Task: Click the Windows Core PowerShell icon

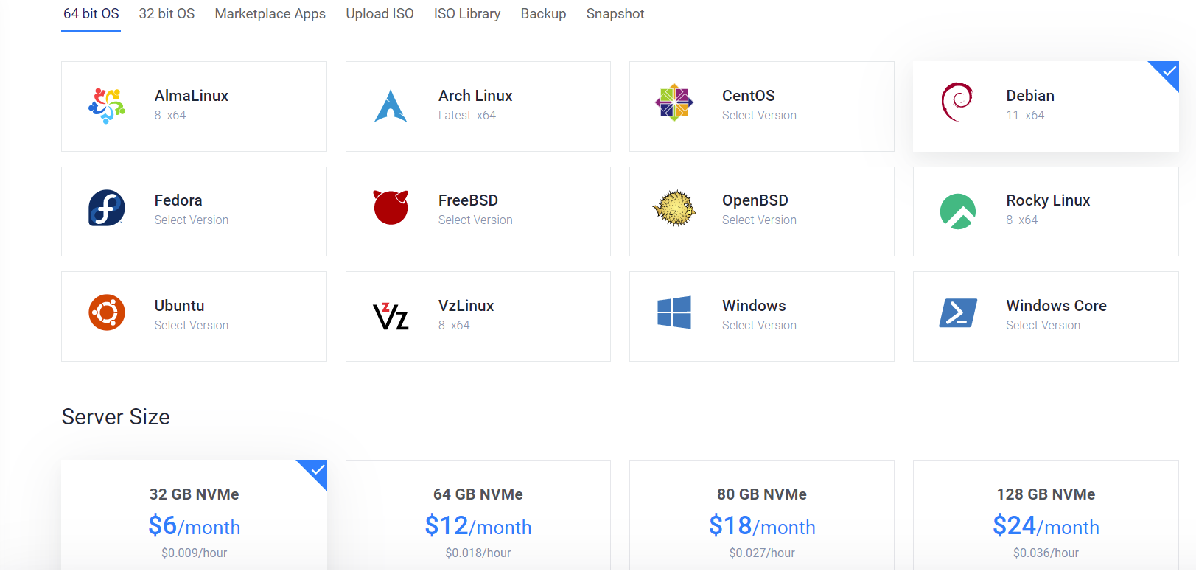Action: click(x=958, y=312)
